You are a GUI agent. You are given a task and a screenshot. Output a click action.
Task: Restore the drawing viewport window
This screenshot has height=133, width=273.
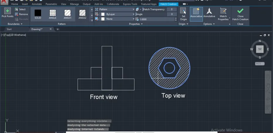pos(265,35)
